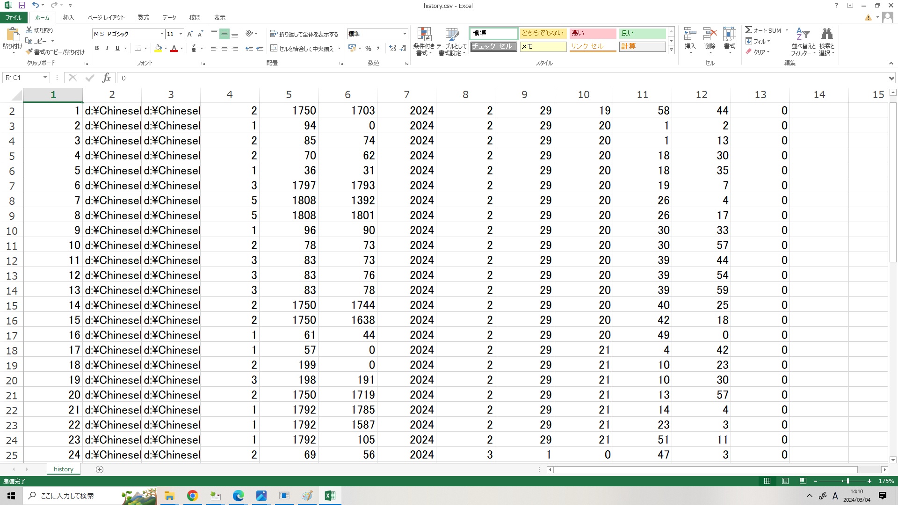Viewport: 898px width, 505px height.
Task: Open Sort and Filter icon
Action: (803, 35)
